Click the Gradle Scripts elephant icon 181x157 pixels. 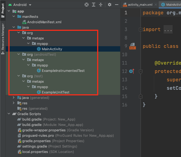pos(14,114)
